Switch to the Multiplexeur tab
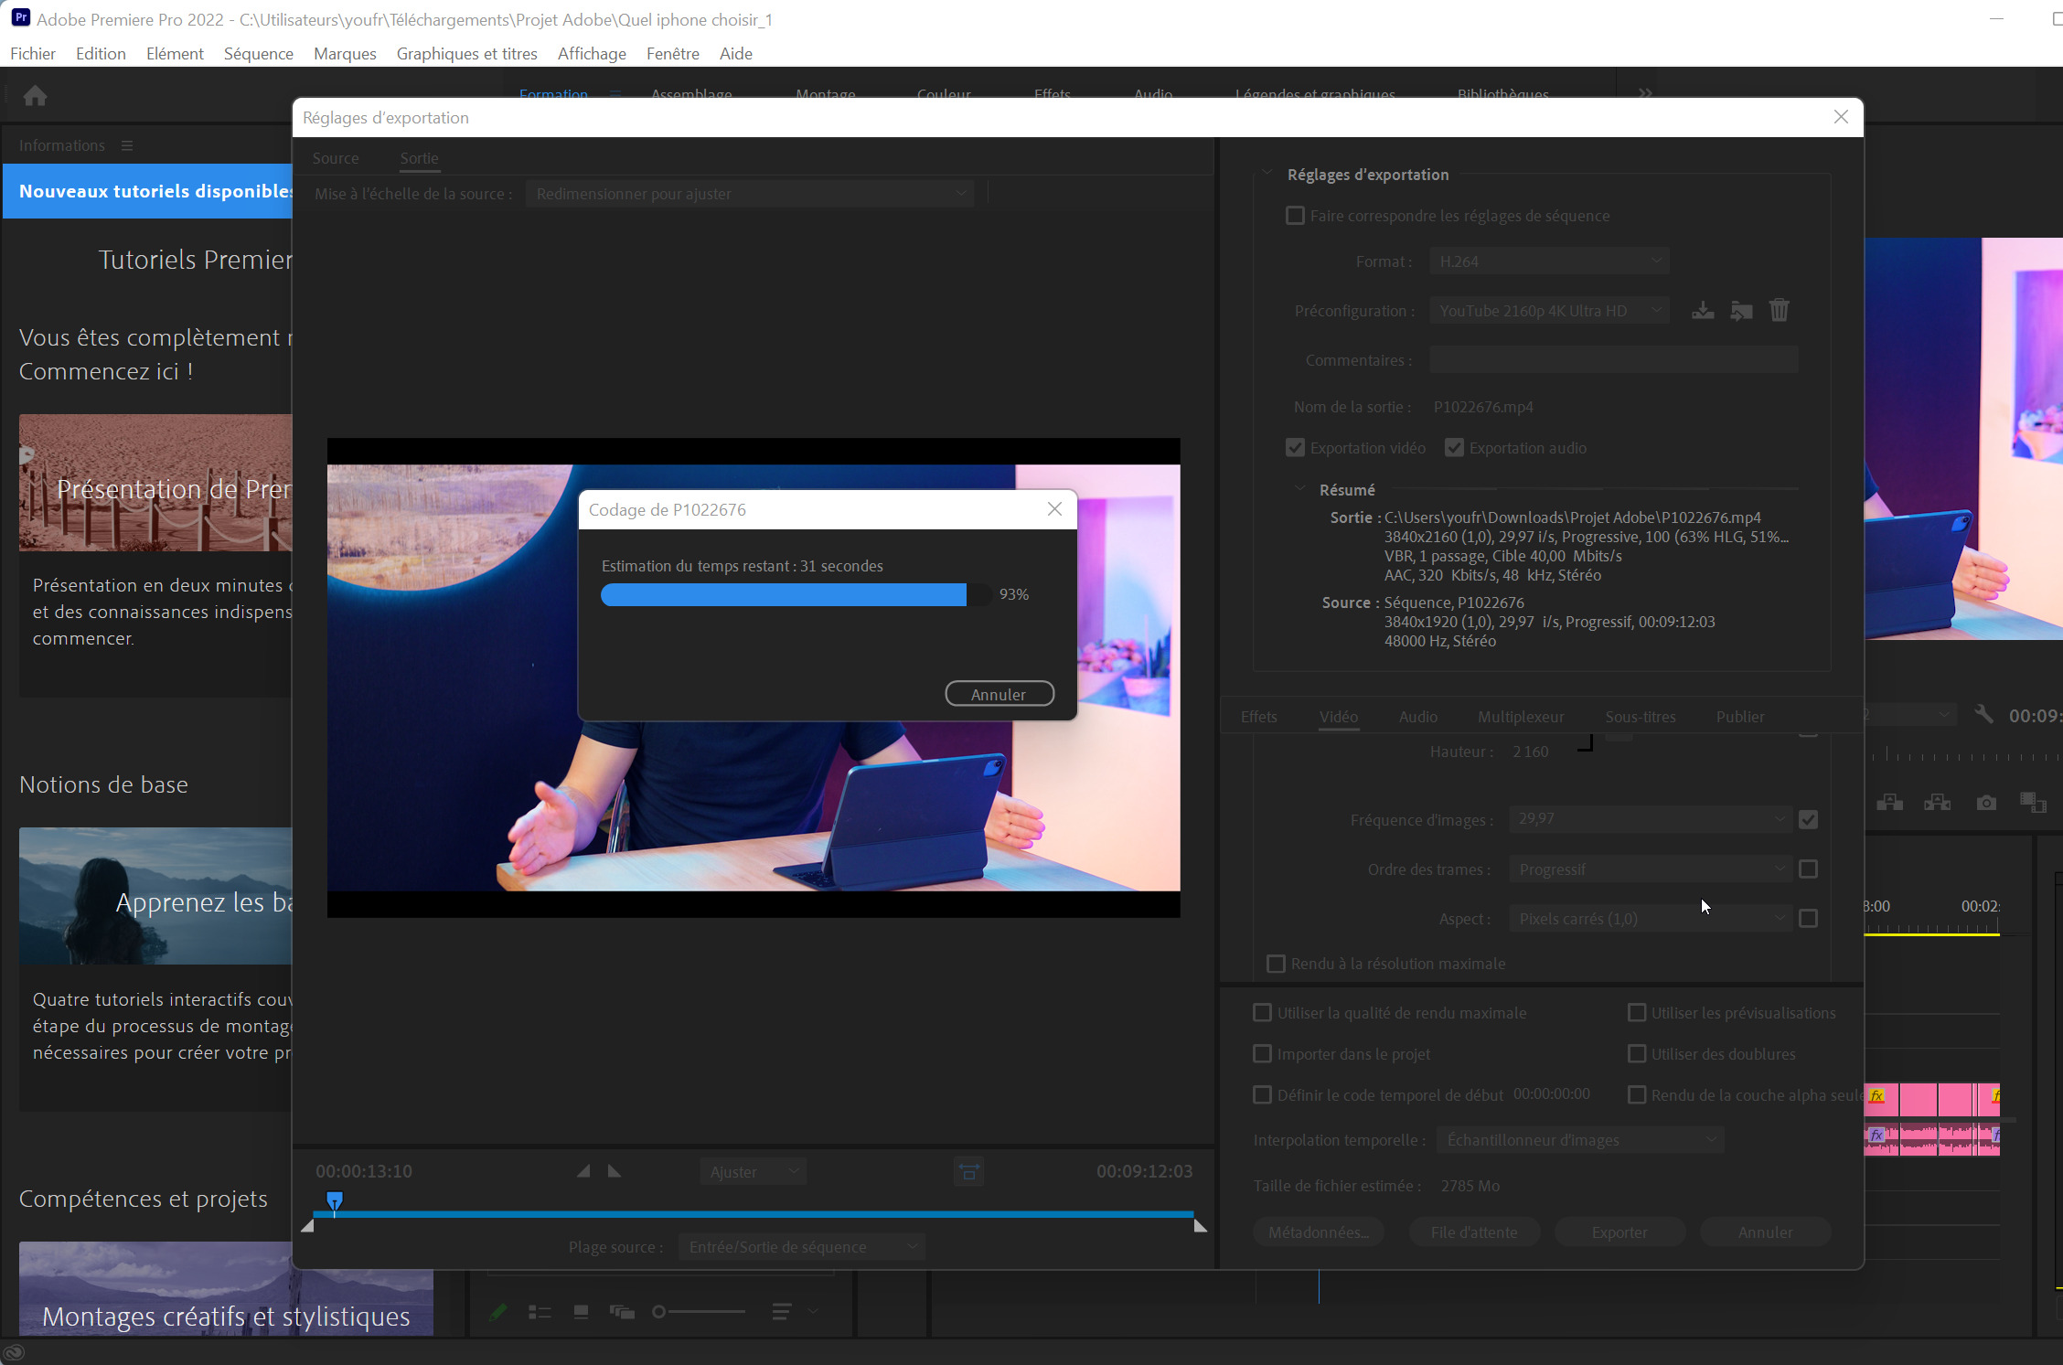Viewport: 2063px width, 1365px height. pyautogui.click(x=1521, y=717)
